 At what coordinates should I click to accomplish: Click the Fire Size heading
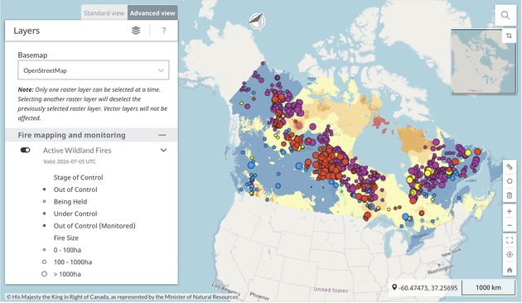[x=66, y=238]
